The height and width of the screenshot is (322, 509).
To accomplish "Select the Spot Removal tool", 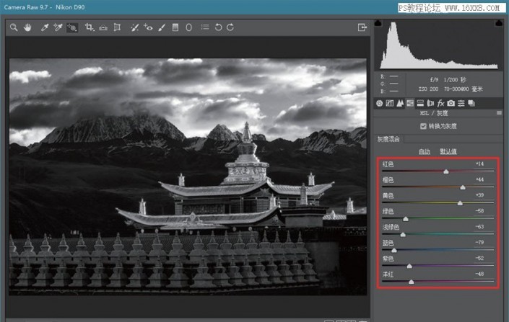I will tap(134, 27).
